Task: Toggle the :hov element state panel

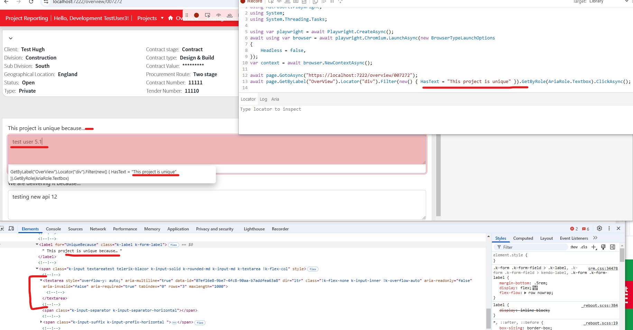Action: (x=574, y=247)
